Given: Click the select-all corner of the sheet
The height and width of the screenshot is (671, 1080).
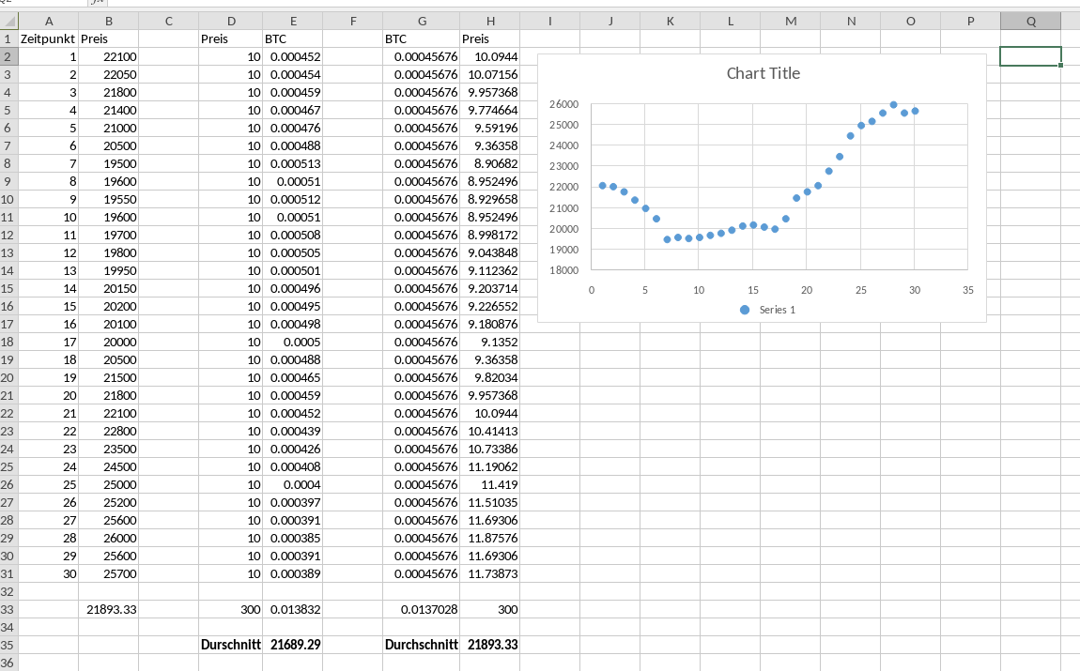Looking at the screenshot, I should (x=9, y=22).
